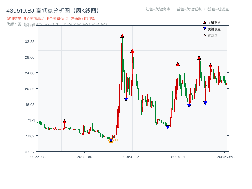Image resolution: width=252 pixels, height=189 pixels.
Task: Click the highest red triangle marker near 37 peak
Action: click(122, 36)
